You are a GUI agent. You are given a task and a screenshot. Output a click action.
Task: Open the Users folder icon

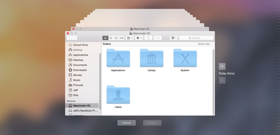pos(118,95)
